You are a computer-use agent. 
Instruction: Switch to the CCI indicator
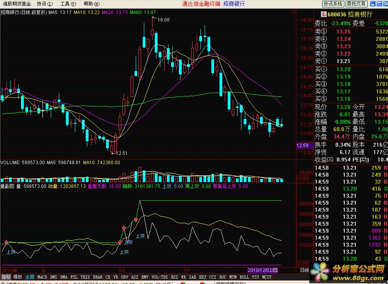click(x=213, y=277)
